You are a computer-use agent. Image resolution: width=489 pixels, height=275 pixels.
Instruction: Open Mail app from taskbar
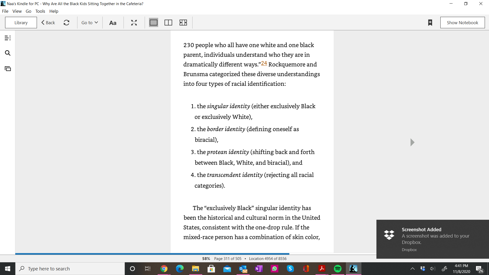click(227, 269)
